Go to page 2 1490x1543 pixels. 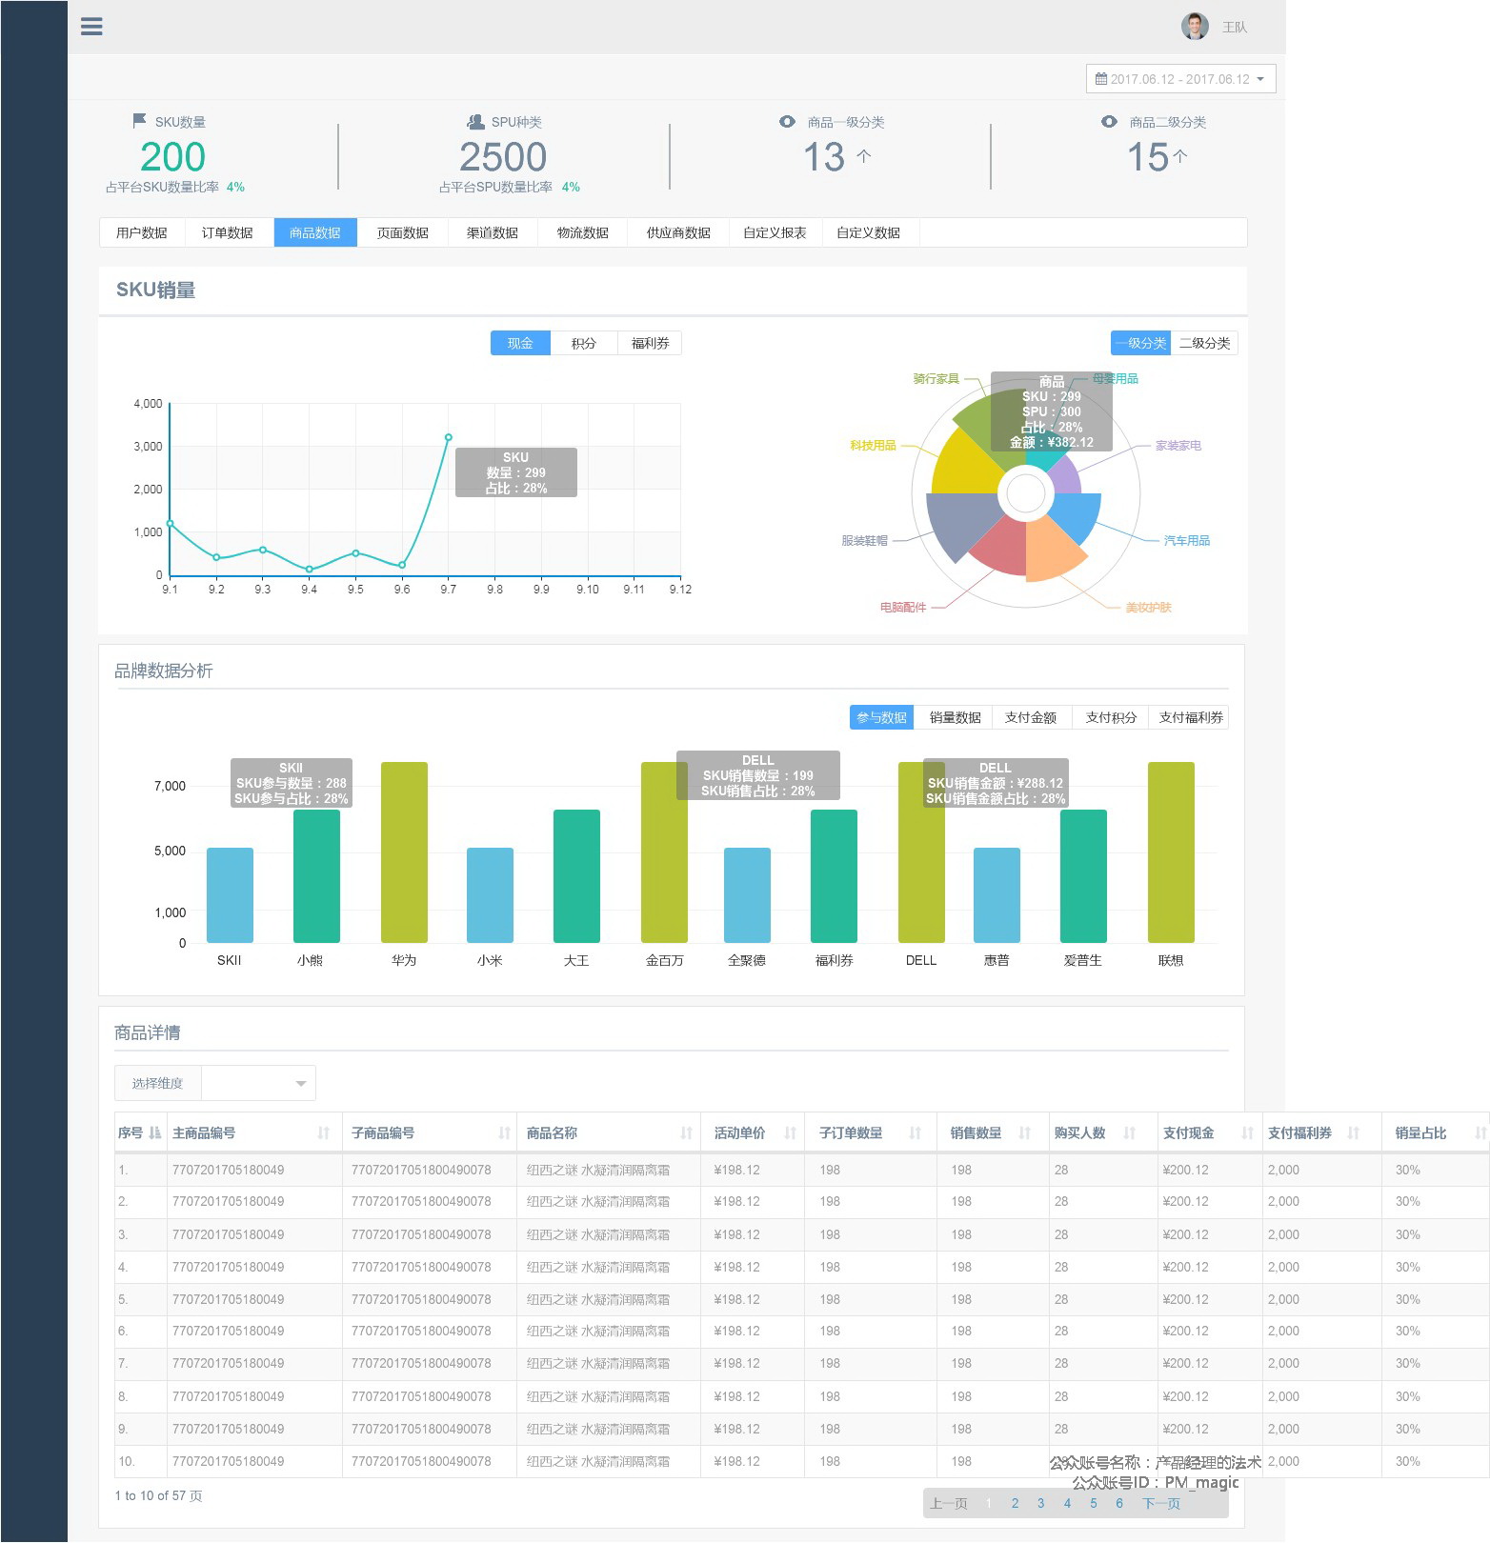(1015, 1503)
